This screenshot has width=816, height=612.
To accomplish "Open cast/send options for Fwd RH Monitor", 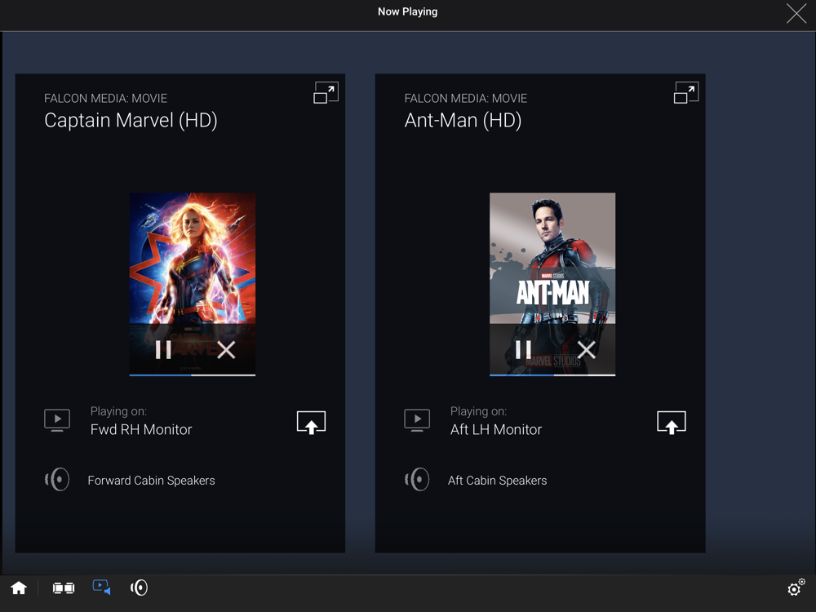I will click(311, 422).
